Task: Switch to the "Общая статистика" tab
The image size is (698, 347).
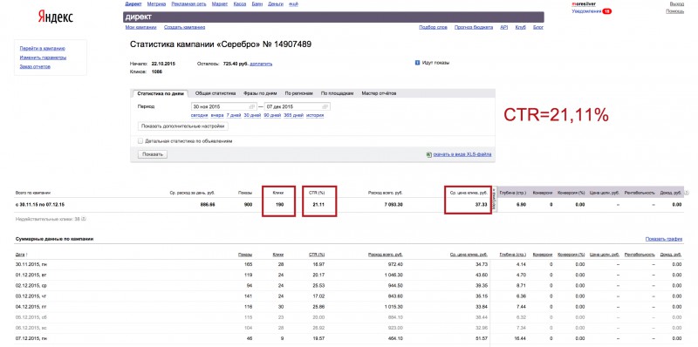Action: tap(216, 93)
